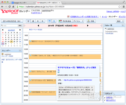Viewport: 126px width, 105px height.
Task: Open the 2014年6月 mini calendar link
Action: [x=11, y=30]
